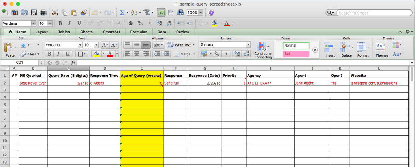Click the filter funnel icon
The width and height of the screenshot is (415, 167).
(x=147, y=13)
